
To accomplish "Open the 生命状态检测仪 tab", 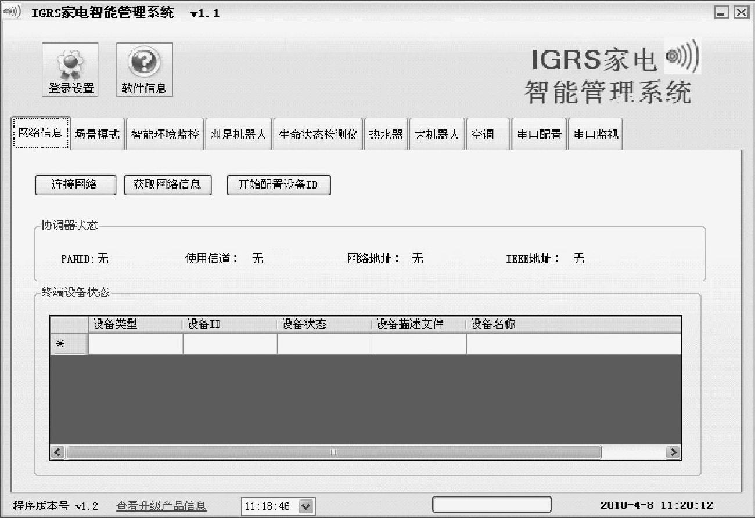I will pyautogui.click(x=318, y=135).
